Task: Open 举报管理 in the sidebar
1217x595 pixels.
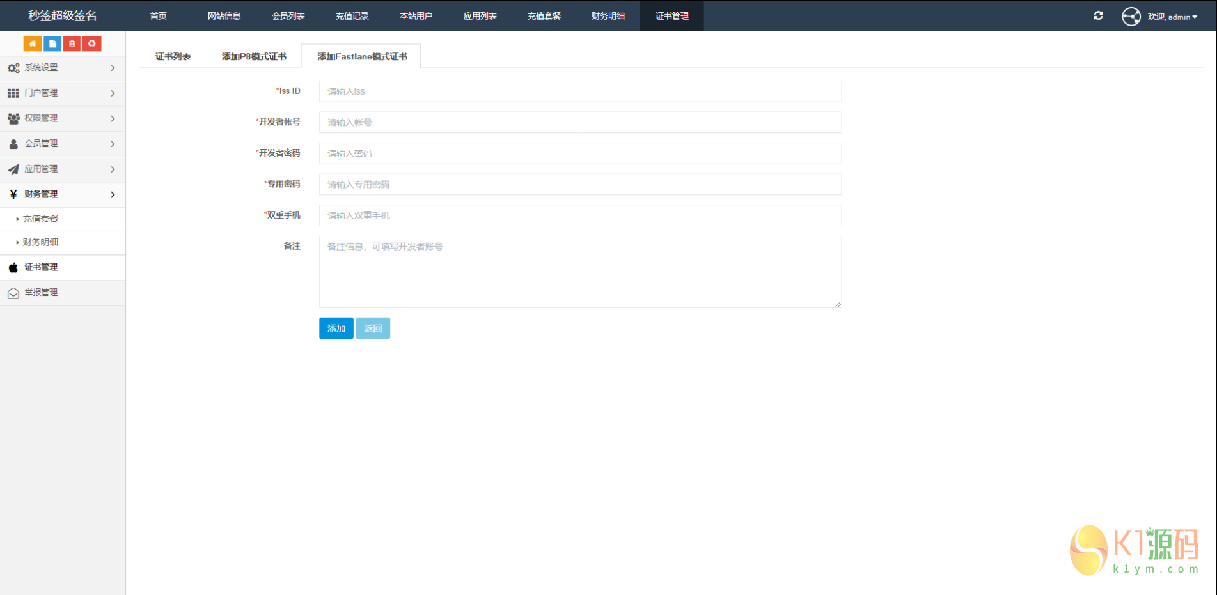Action: pyautogui.click(x=63, y=293)
